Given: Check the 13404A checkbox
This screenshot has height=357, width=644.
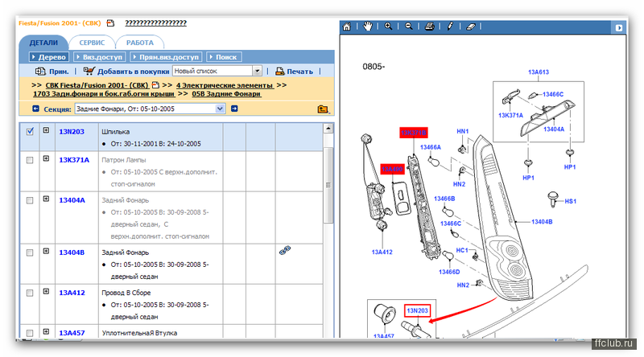Looking at the screenshot, I should pyautogui.click(x=30, y=200).
